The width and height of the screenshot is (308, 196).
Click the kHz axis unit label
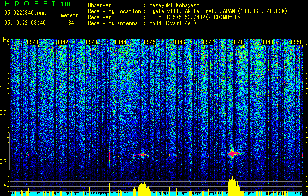(4, 40)
